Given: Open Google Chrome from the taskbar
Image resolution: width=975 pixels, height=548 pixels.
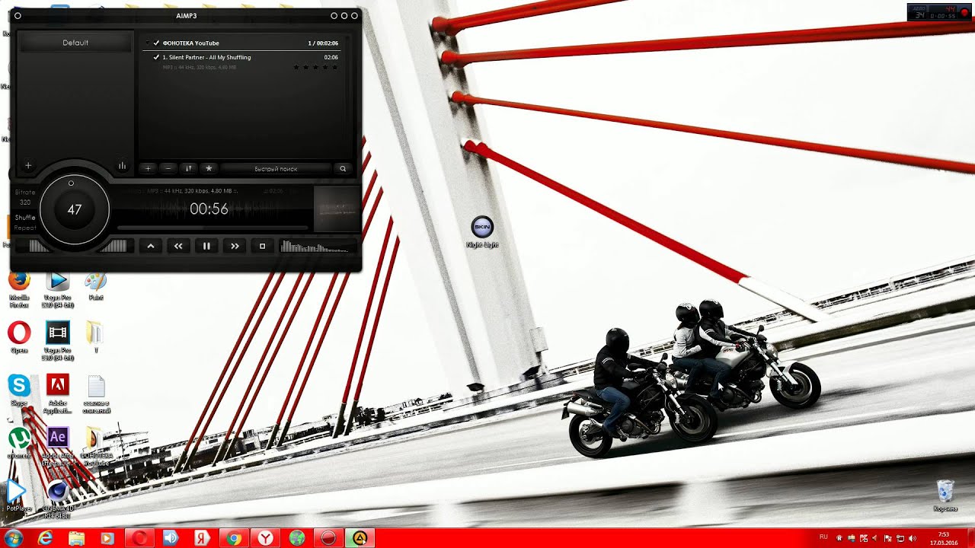Looking at the screenshot, I should click(x=234, y=538).
